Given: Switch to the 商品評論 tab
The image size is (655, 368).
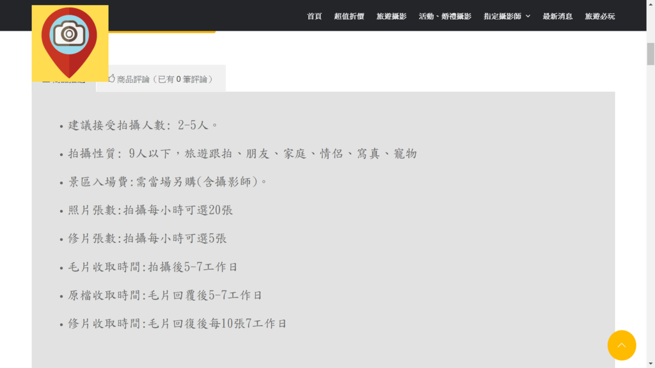Looking at the screenshot, I should point(164,79).
